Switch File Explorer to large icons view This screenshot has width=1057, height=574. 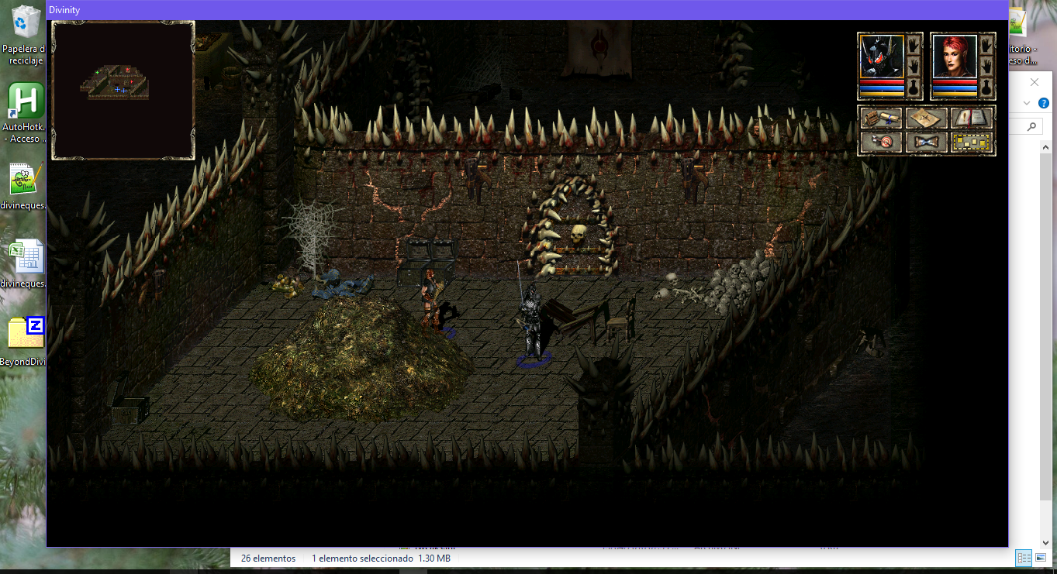(x=1041, y=558)
